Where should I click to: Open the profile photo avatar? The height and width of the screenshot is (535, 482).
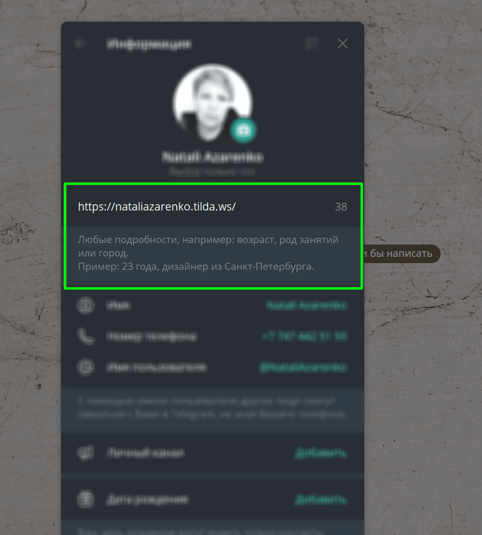click(212, 103)
